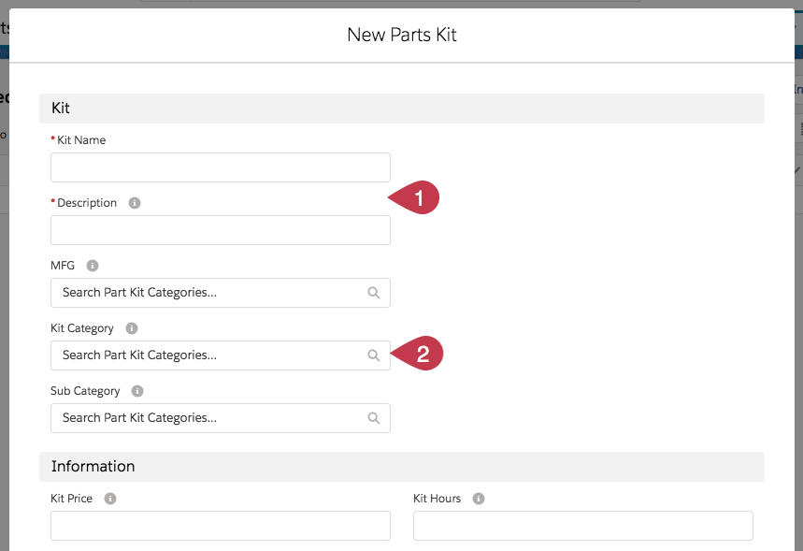Click the Sub Category search magnifier icon
The image size is (803, 551).
[374, 418]
